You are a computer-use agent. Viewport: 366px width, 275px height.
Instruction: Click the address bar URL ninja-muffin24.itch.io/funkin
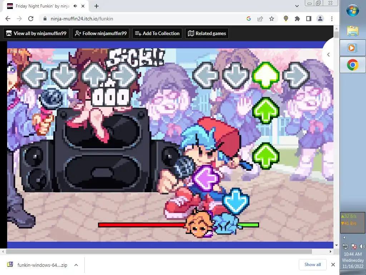tap(82, 19)
